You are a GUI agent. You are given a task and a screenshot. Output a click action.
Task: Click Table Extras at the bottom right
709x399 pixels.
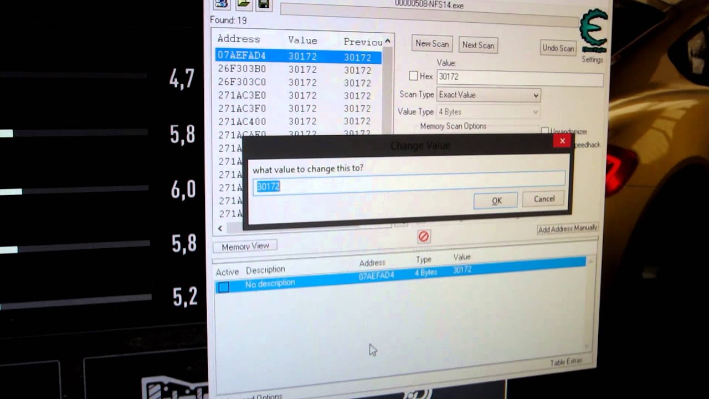(x=566, y=362)
